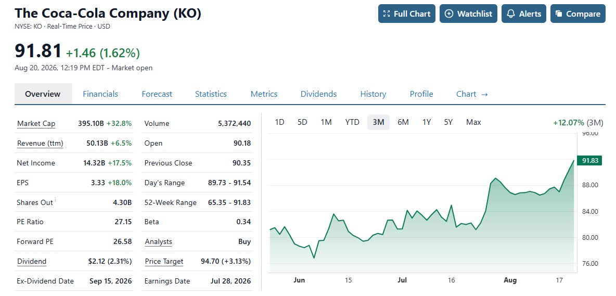Click the Aug 20, 2026 market open timestamp
Image resolution: width=616 pixels, height=296 pixels.
(84, 68)
